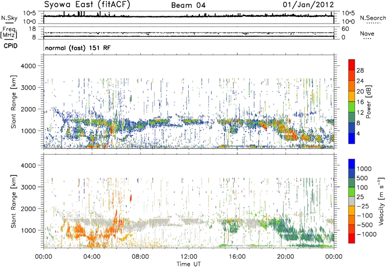Screen dimensions: 386x267
Task: Click the '20:00' time tick label
Action: [x=286, y=257]
